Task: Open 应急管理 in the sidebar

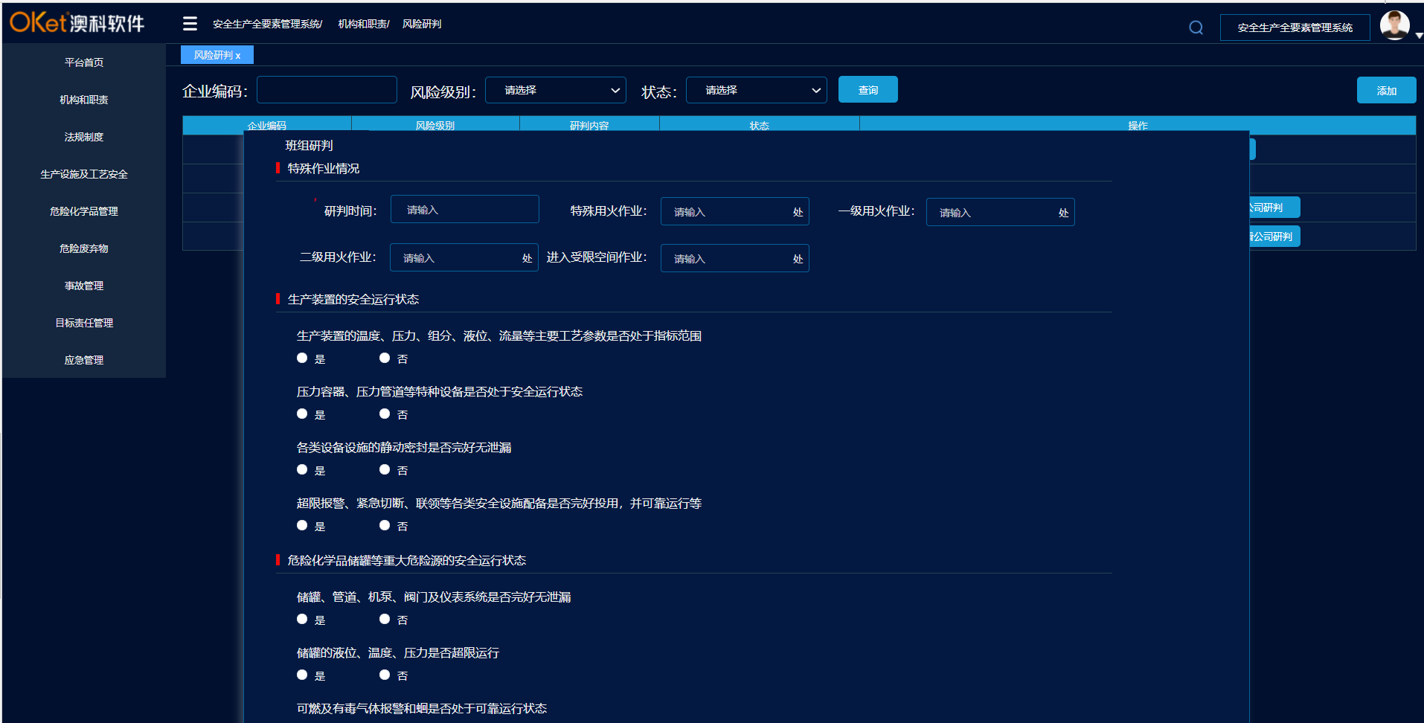Action: (x=83, y=359)
